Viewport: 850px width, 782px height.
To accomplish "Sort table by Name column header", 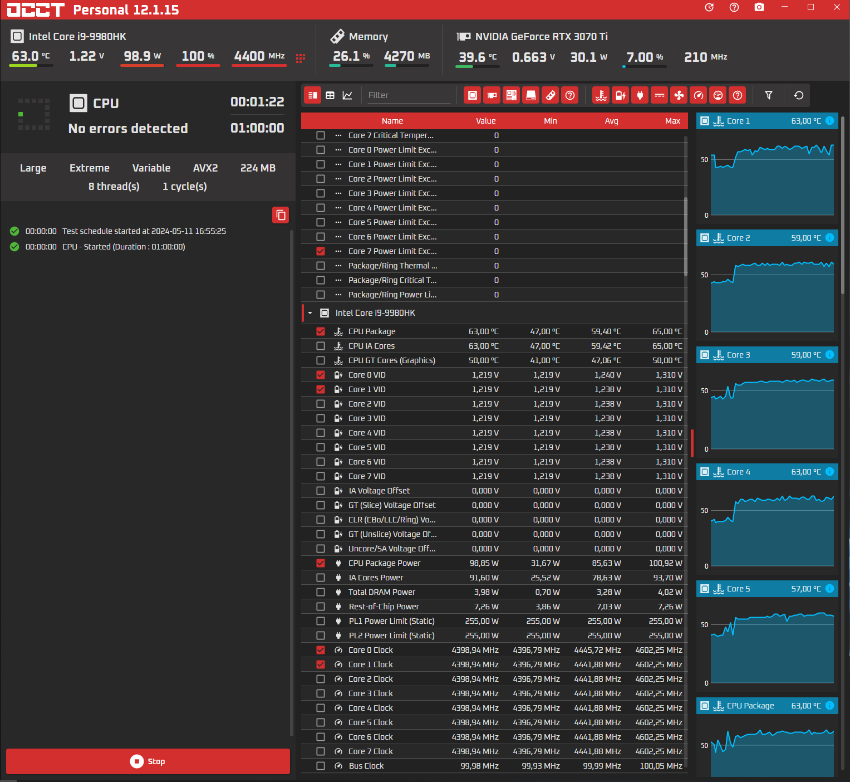I will [x=392, y=121].
